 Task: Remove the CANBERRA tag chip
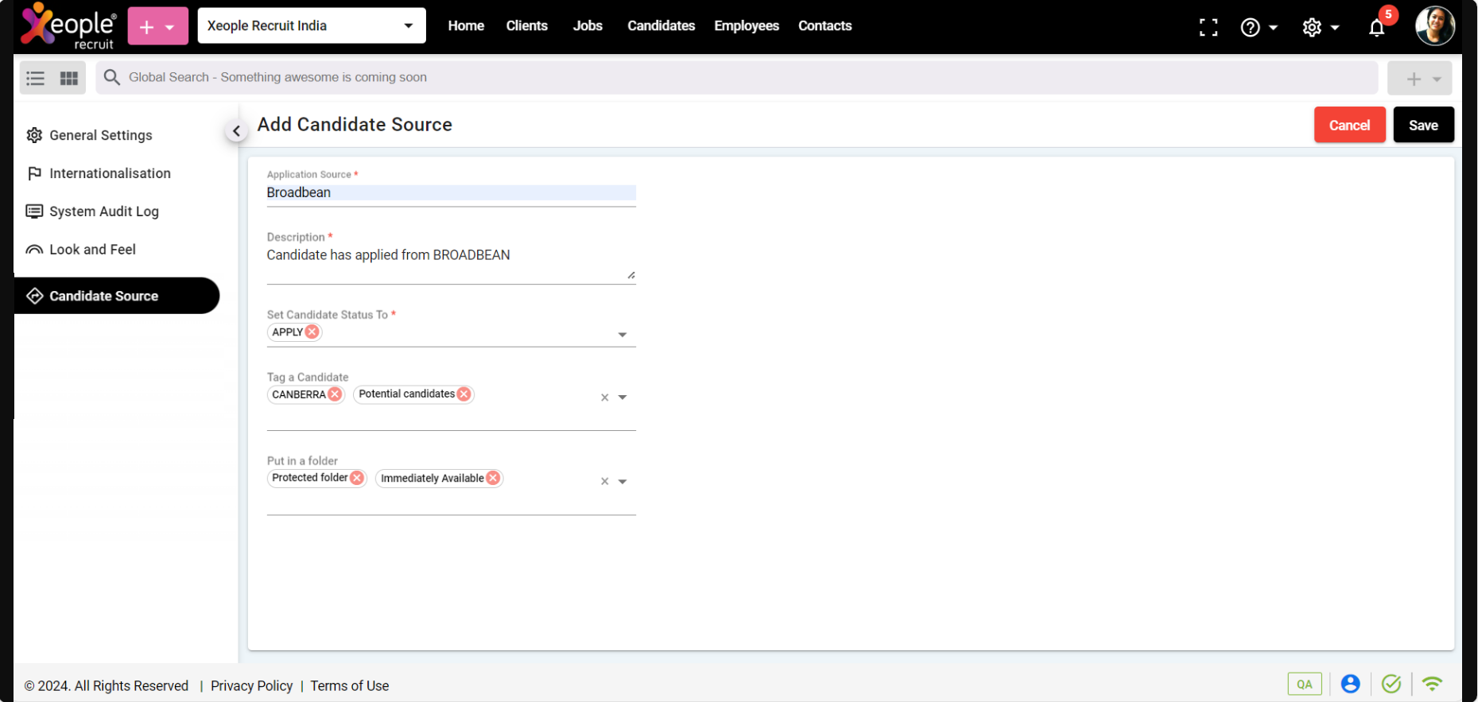335,394
